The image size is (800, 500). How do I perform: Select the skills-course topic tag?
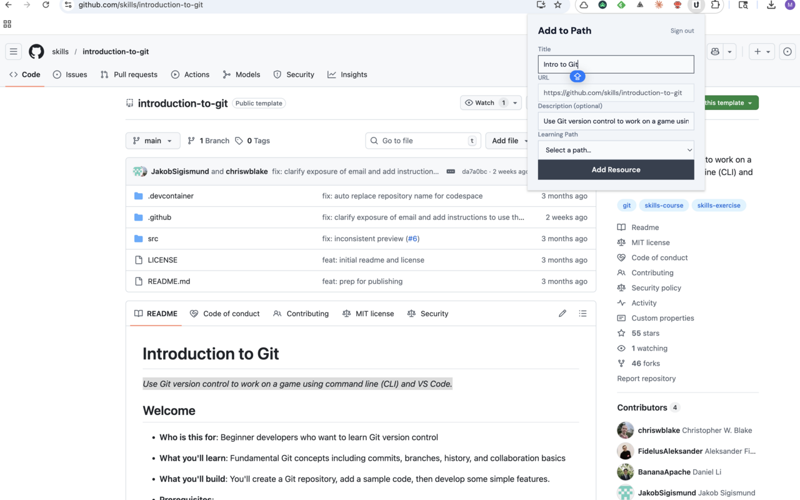[x=664, y=206]
